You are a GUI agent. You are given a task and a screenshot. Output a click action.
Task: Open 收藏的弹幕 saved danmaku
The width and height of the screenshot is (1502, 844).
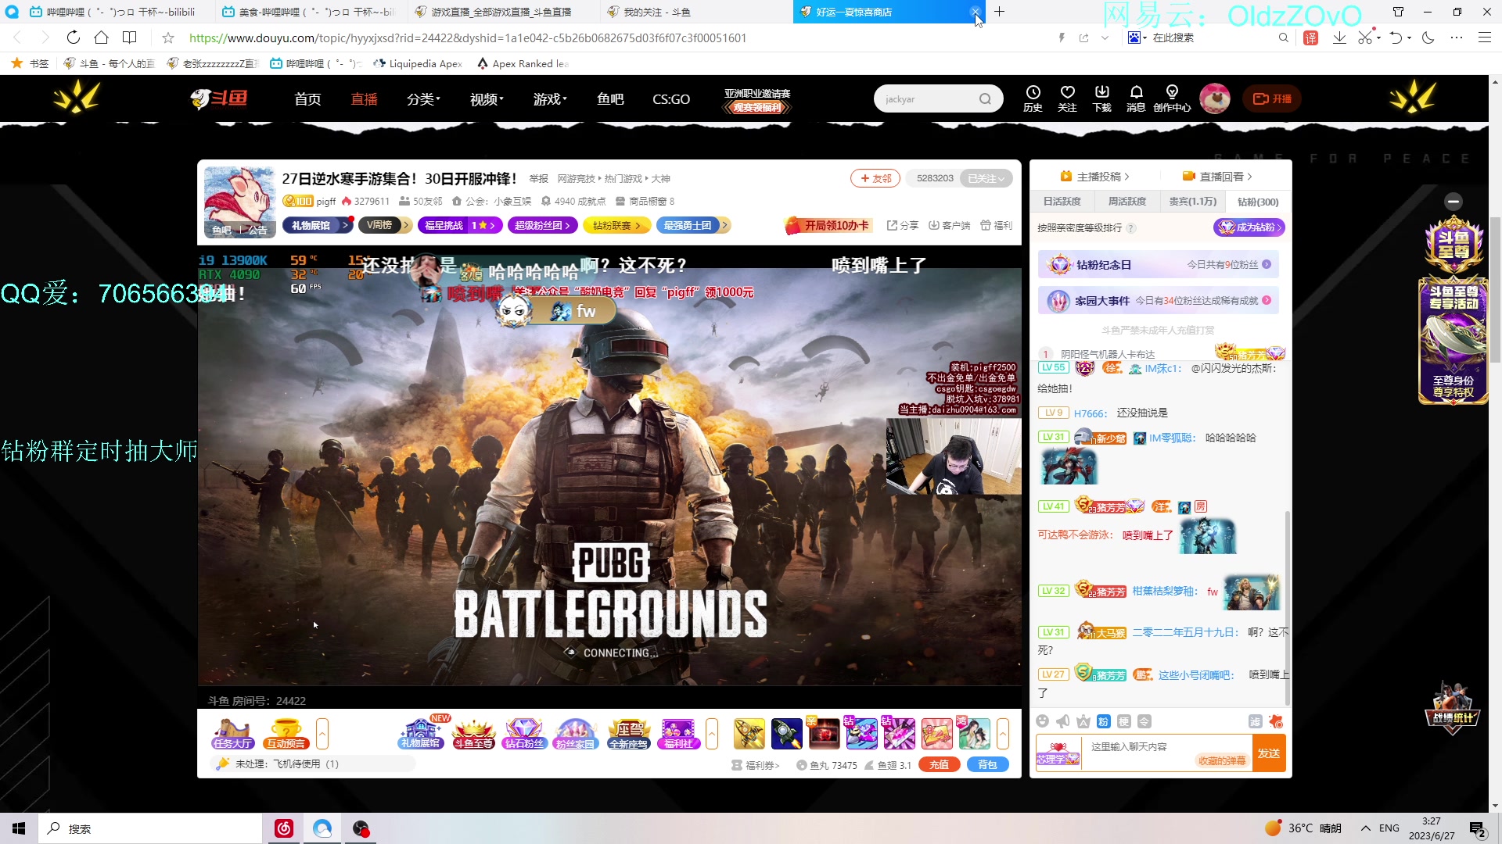tap(1222, 761)
